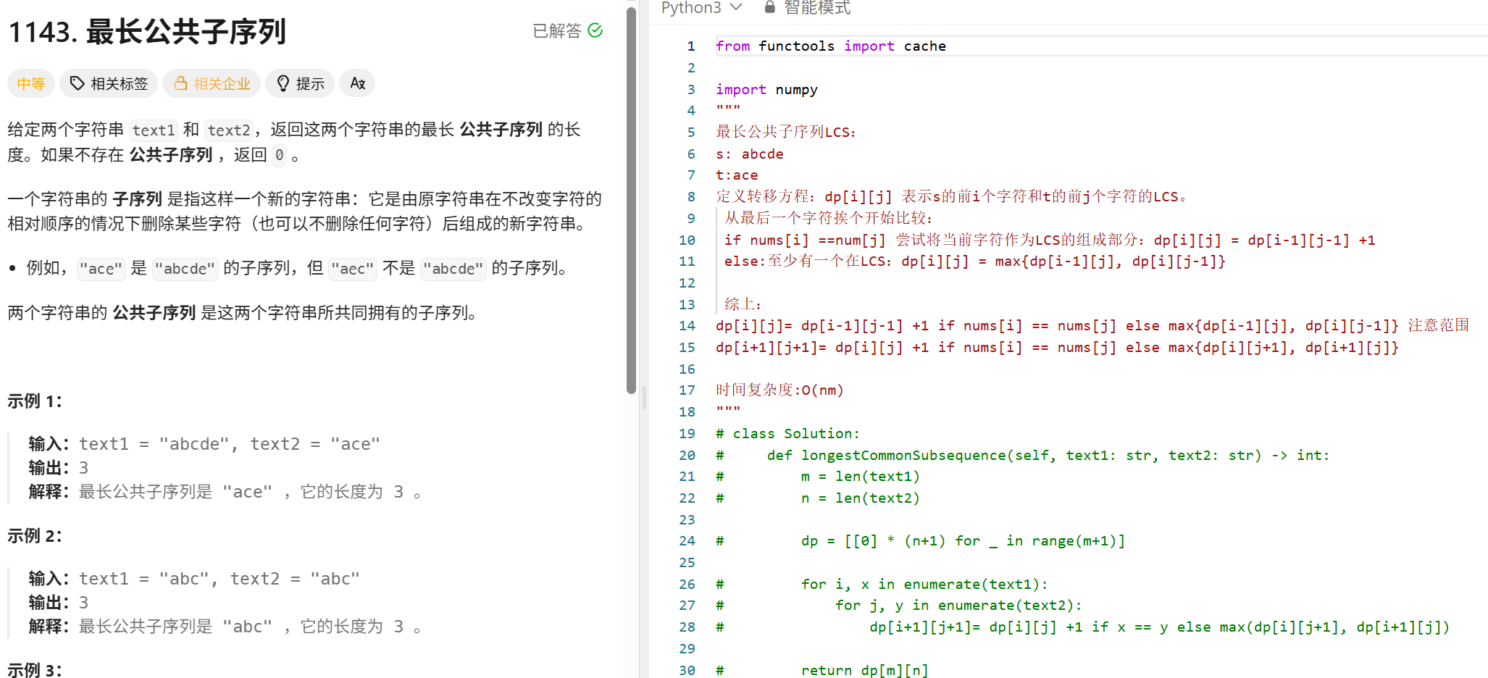
Task: Click the panel divider resize handle
Action: tap(644, 397)
